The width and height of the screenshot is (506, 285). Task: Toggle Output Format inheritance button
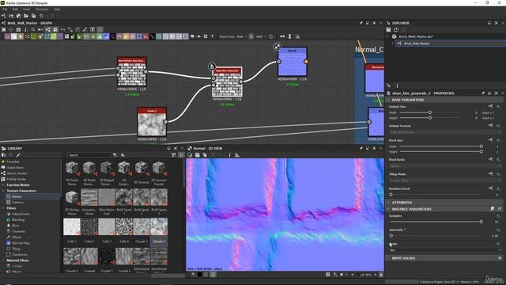pyautogui.click(x=491, y=126)
